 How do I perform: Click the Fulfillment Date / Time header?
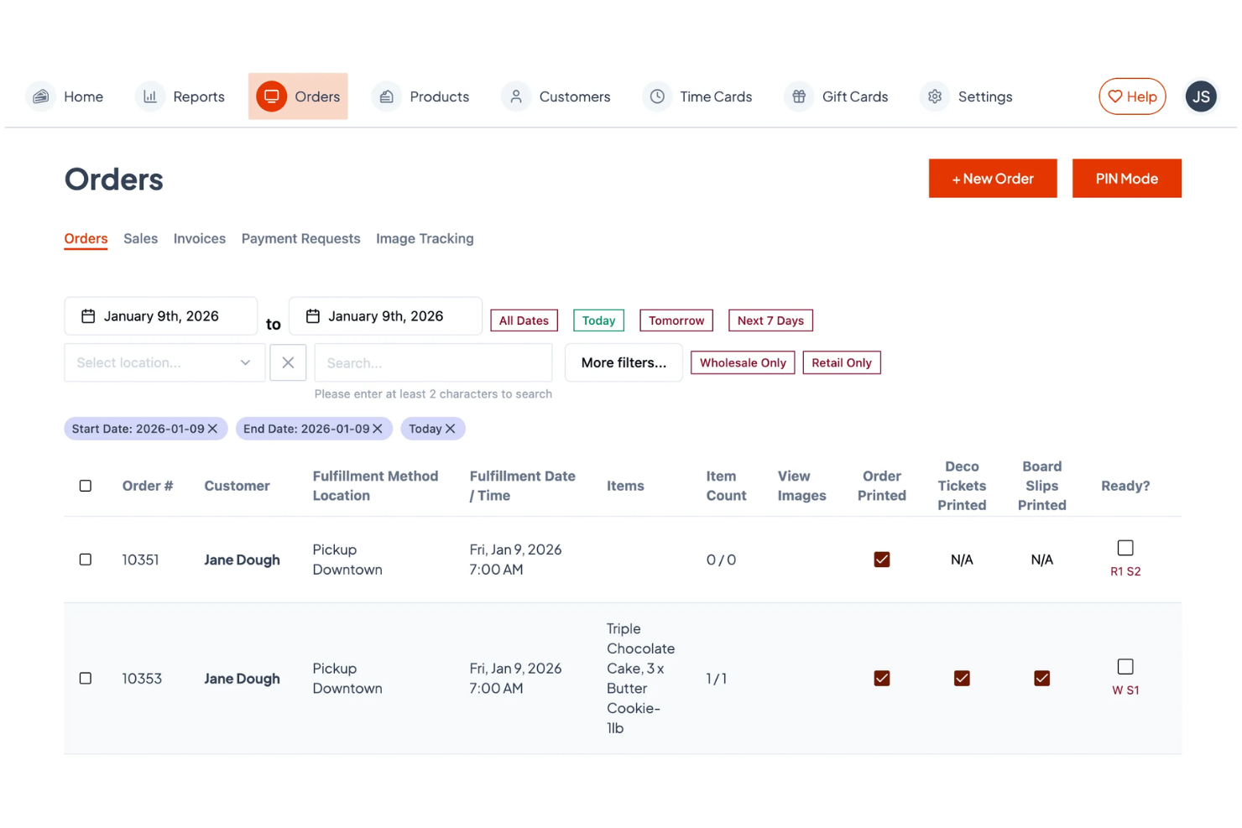pyautogui.click(x=522, y=486)
